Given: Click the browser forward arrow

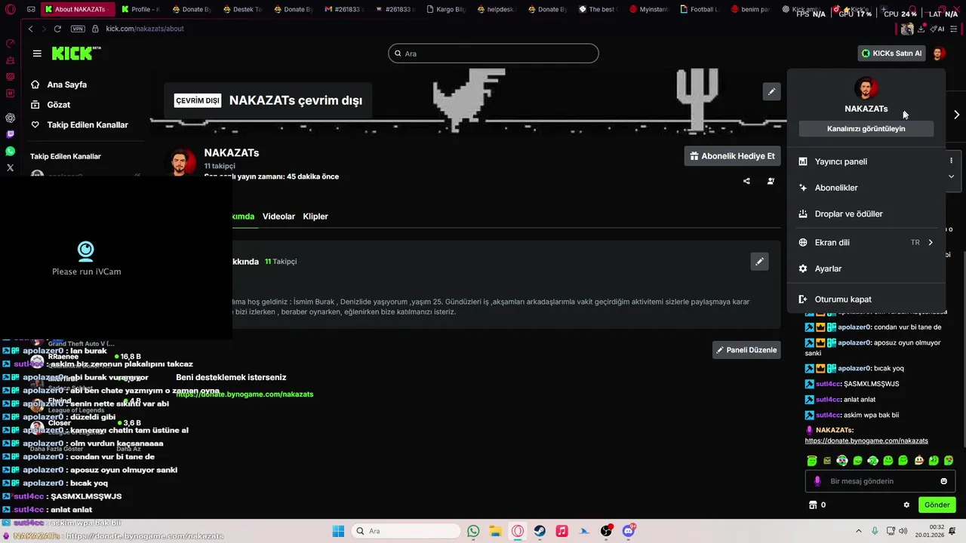Looking at the screenshot, I should 42,29.
